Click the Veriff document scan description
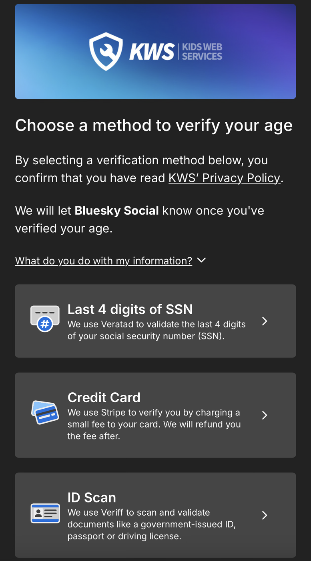 coord(152,524)
